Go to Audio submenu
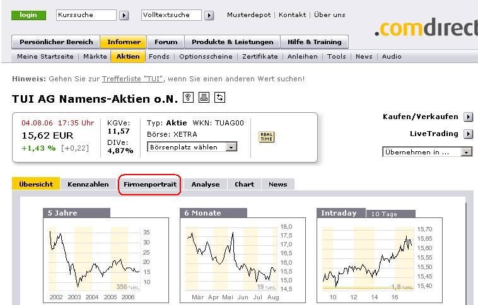This screenshot has width=478, height=305. pos(392,56)
